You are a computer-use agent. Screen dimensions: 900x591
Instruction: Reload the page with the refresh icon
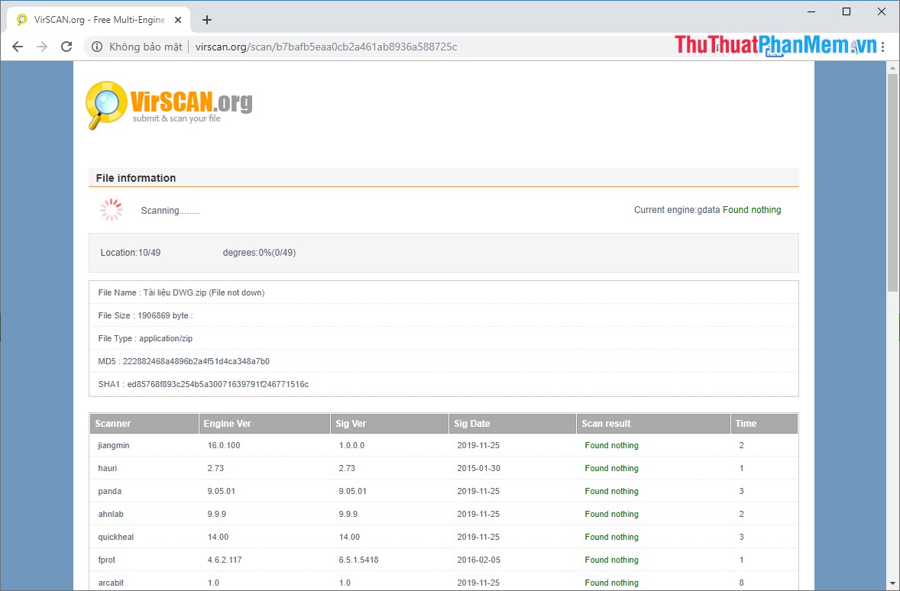coord(66,46)
